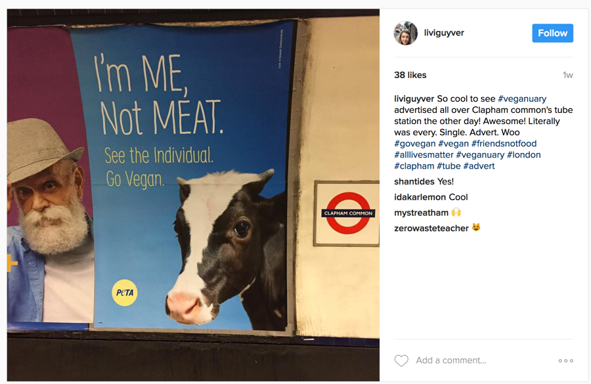
Task: Click the #london hashtag link
Action: pyautogui.click(x=523, y=155)
